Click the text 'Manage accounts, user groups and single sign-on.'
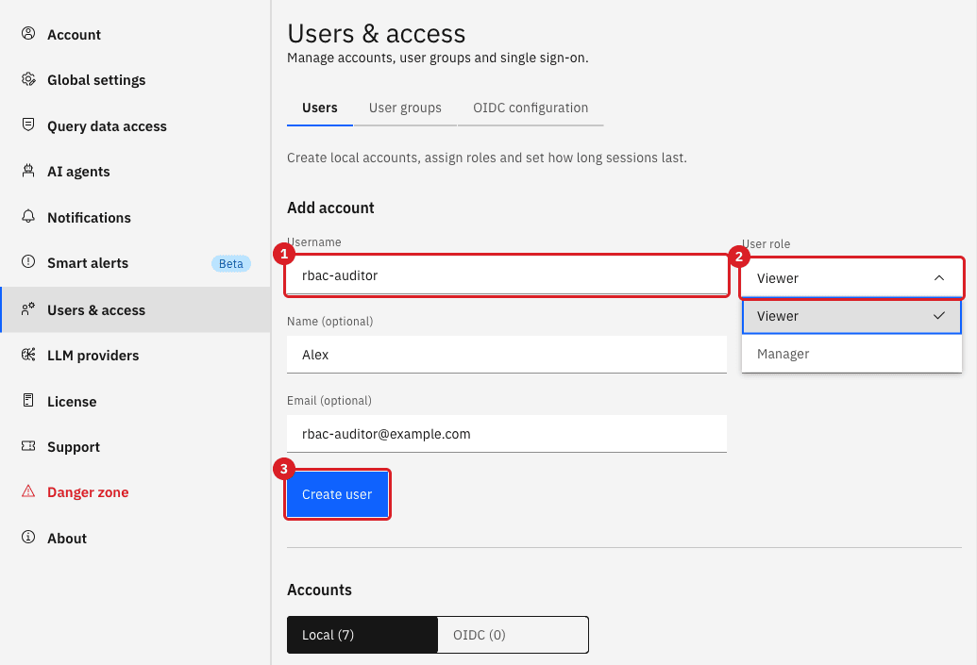Image resolution: width=977 pixels, height=665 pixels. coord(437,58)
